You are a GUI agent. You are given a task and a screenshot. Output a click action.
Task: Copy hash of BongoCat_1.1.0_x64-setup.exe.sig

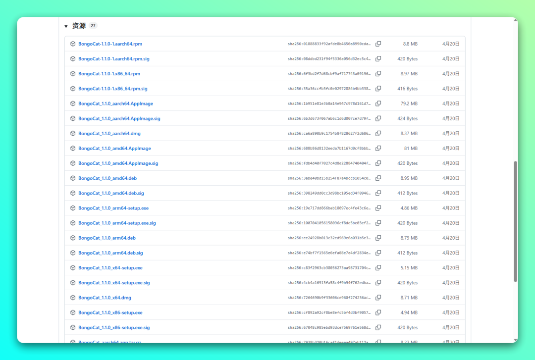pos(378,283)
